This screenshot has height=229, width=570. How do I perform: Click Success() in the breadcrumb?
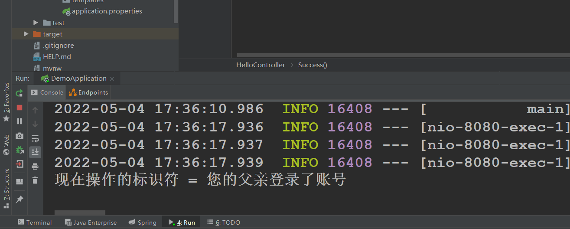pyautogui.click(x=313, y=65)
